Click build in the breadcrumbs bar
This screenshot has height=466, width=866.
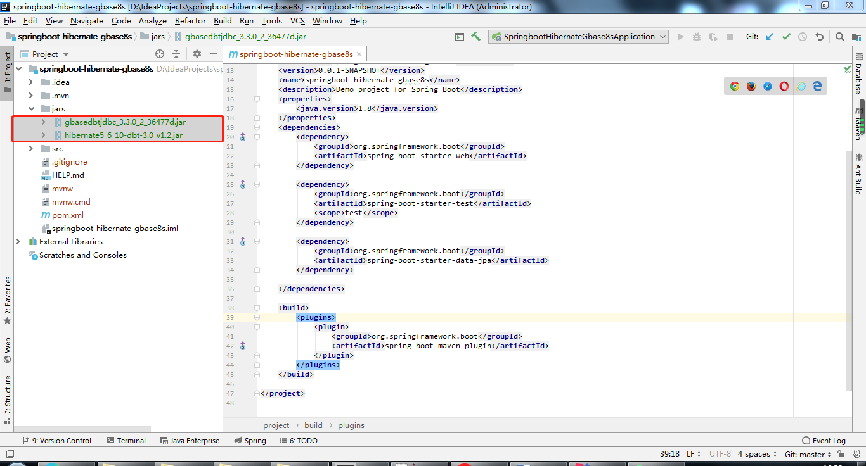tap(313, 425)
